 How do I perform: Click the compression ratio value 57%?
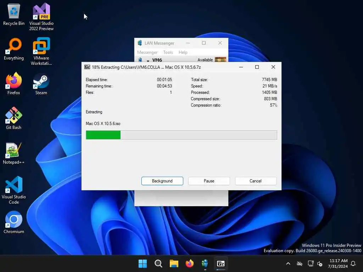pyautogui.click(x=273, y=105)
